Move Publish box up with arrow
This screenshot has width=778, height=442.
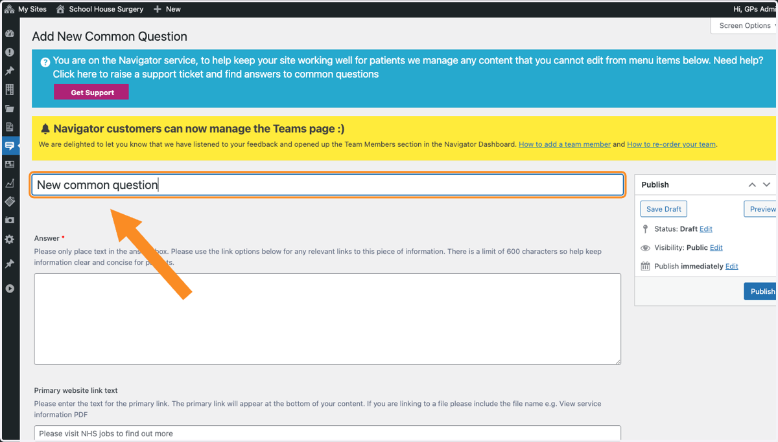click(x=752, y=184)
